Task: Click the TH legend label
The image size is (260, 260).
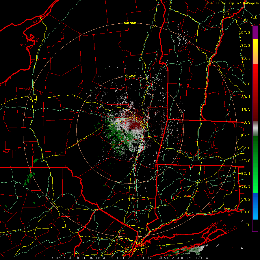Action: point(248,225)
